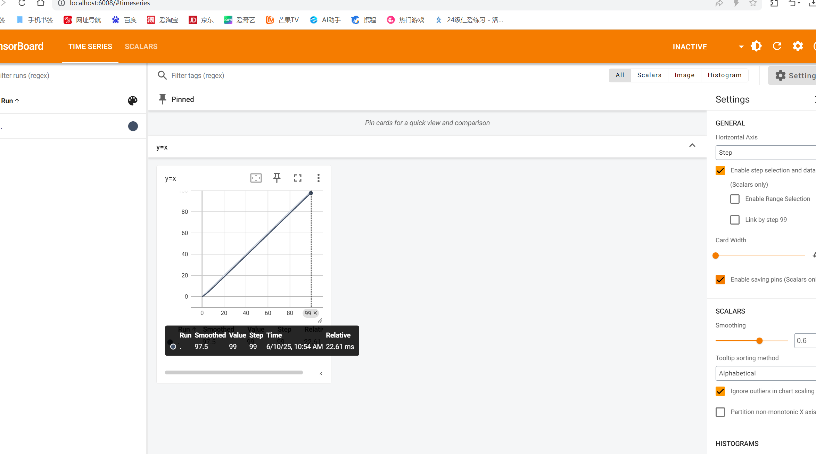Click the run radio circle in the tooltip
The width and height of the screenshot is (816, 454).
[x=173, y=347]
